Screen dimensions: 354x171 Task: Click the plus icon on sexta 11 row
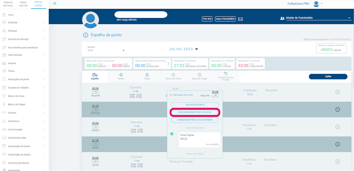(337, 144)
